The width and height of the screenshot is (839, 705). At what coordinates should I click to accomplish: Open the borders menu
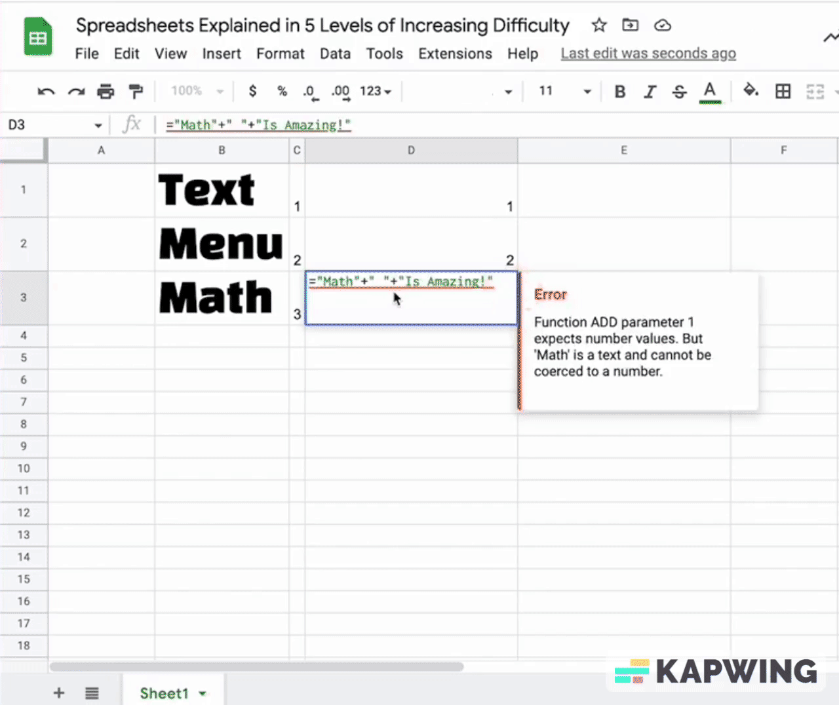click(x=783, y=91)
